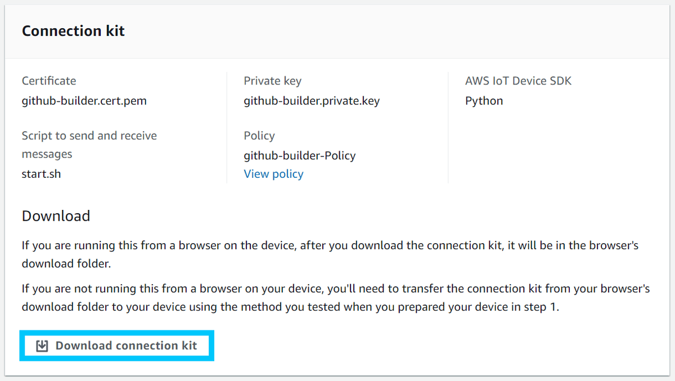The height and width of the screenshot is (381, 675).
Task: Click the github-builder-Policy name
Action: tap(299, 155)
